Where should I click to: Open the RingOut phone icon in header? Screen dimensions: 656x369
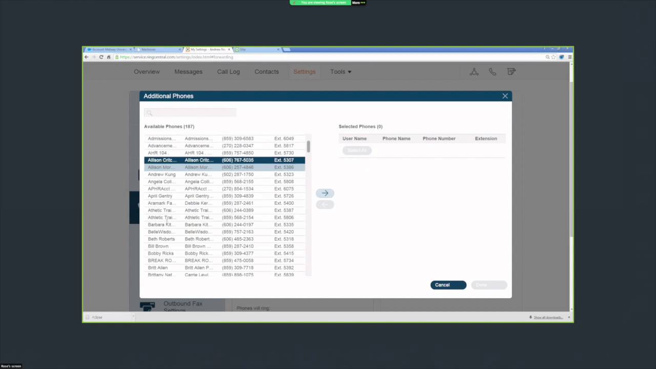tap(493, 72)
